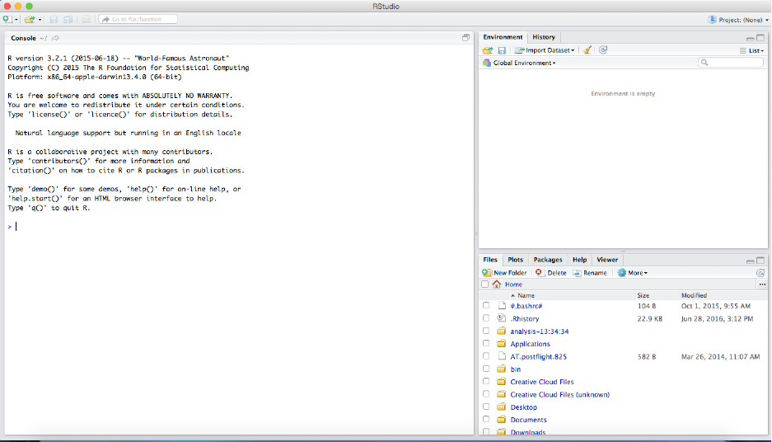Click the Home house icon in Files pane
Viewport: 772px width, 442px height.
tap(497, 284)
